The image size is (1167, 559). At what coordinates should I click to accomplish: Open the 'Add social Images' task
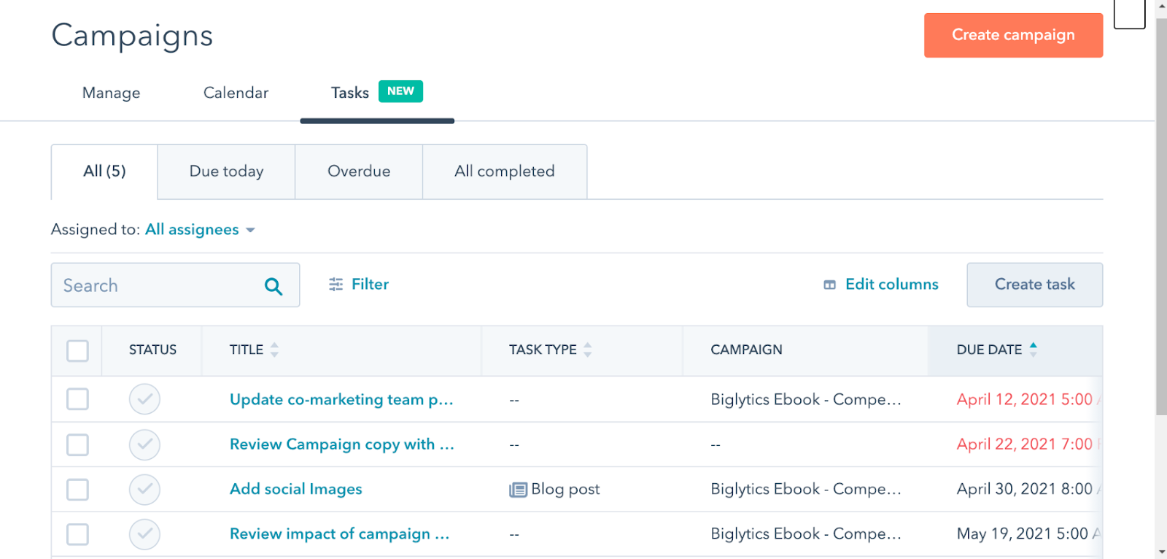(x=295, y=490)
